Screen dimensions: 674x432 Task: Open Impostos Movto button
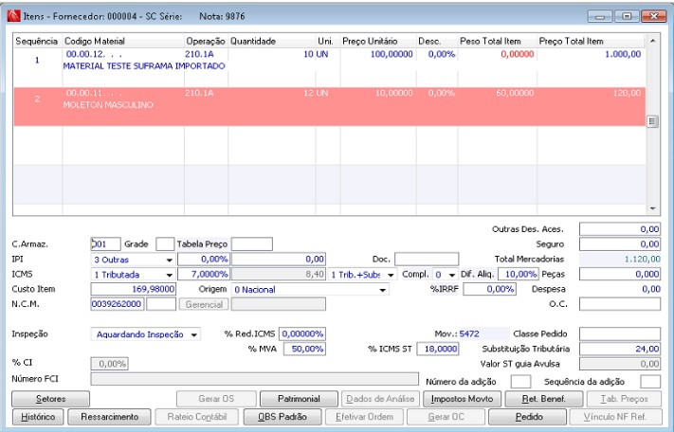pyautogui.click(x=462, y=399)
